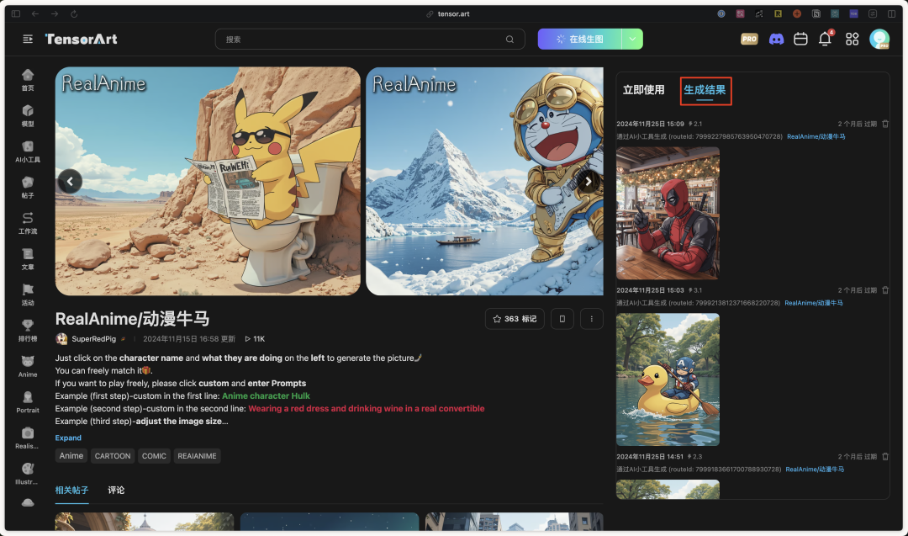The height and width of the screenshot is (536, 908).
Task: Focus the 搜索 search field
Action: tap(370, 40)
